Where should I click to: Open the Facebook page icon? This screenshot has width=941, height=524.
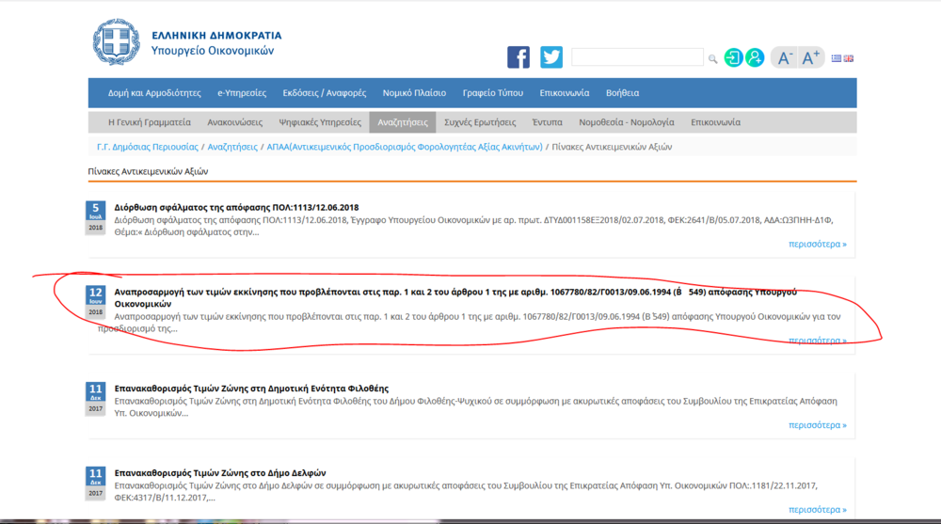(x=518, y=57)
